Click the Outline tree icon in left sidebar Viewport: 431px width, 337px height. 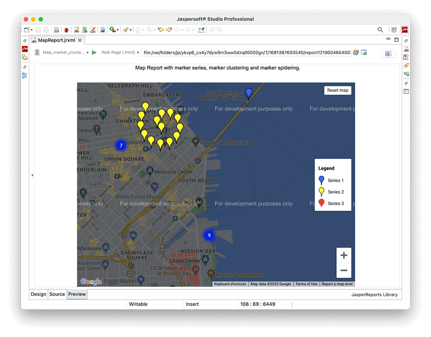[25, 75]
